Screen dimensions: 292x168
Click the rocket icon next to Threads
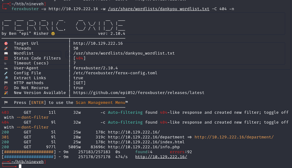tap(6, 48)
